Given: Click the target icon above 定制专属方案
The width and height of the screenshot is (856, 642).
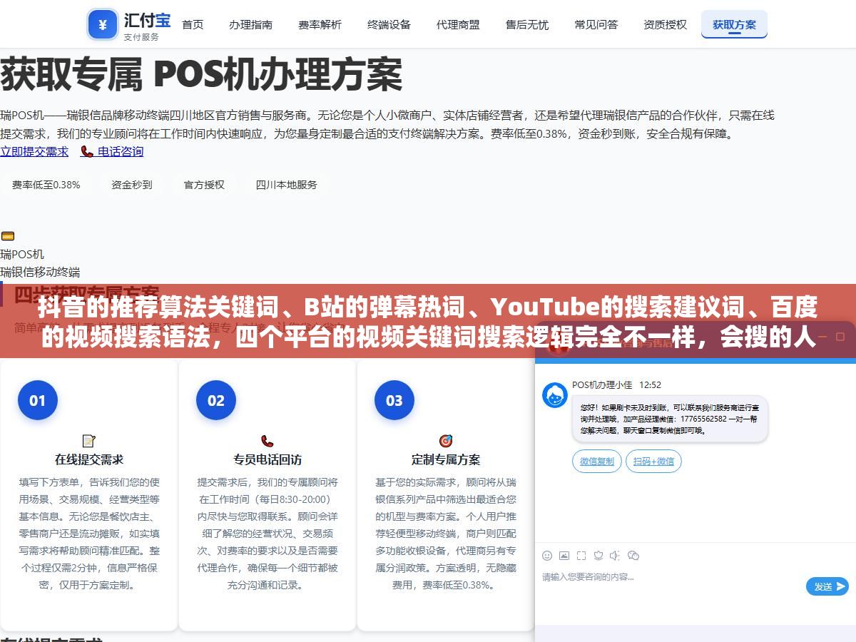Looking at the screenshot, I should (x=445, y=441).
